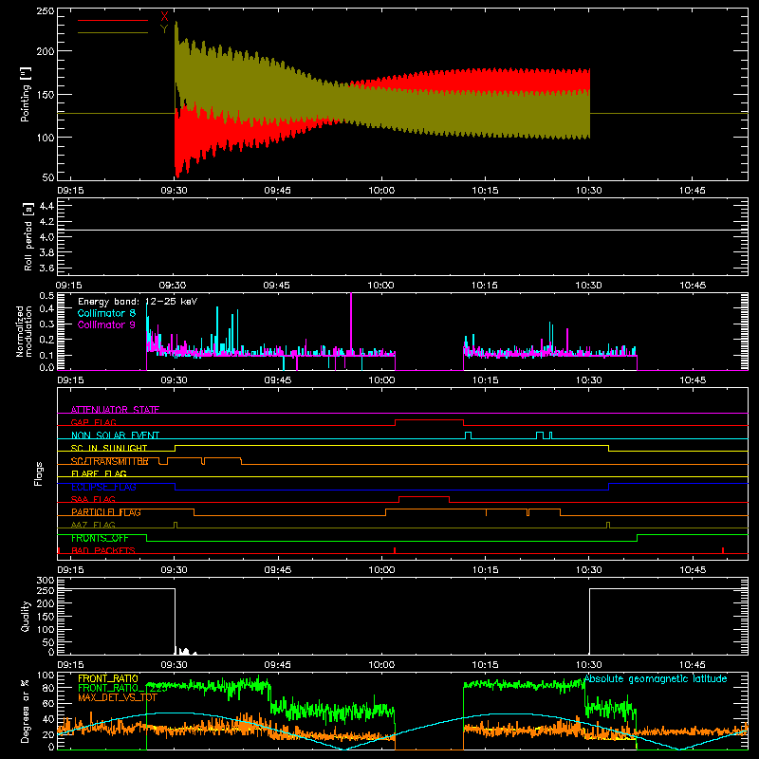Click the Collimator 9 legend entry
This screenshot has width=759, height=759.
pyautogui.click(x=106, y=324)
